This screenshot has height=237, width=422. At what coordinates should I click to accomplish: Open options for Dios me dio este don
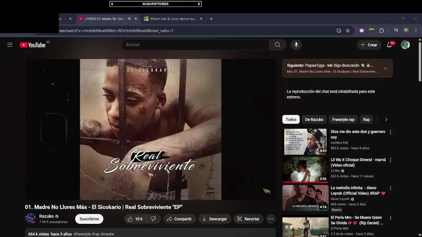[x=390, y=132]
